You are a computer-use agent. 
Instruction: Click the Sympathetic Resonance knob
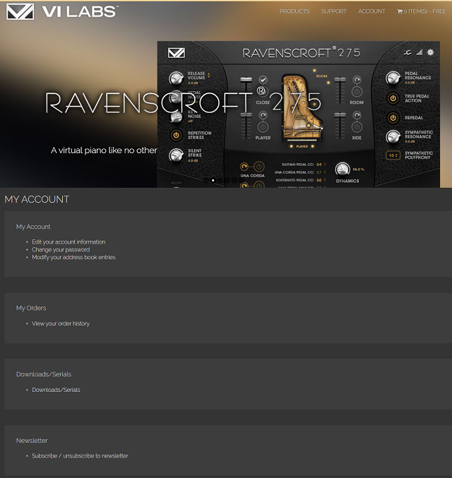(x=393, y=137)
